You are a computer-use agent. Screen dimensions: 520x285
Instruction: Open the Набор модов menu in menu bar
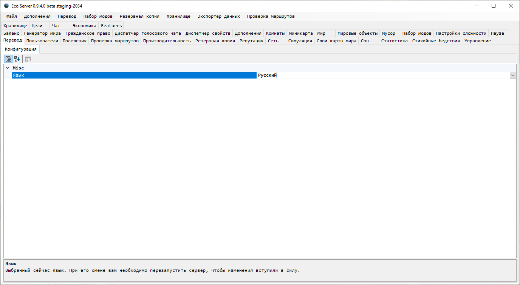(x=98, y=16)
